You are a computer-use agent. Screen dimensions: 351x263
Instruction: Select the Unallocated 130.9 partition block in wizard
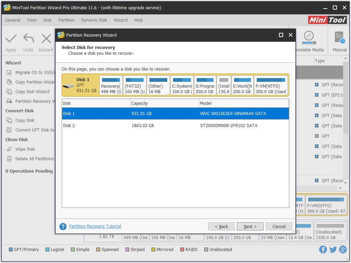[x=224, y=85]
